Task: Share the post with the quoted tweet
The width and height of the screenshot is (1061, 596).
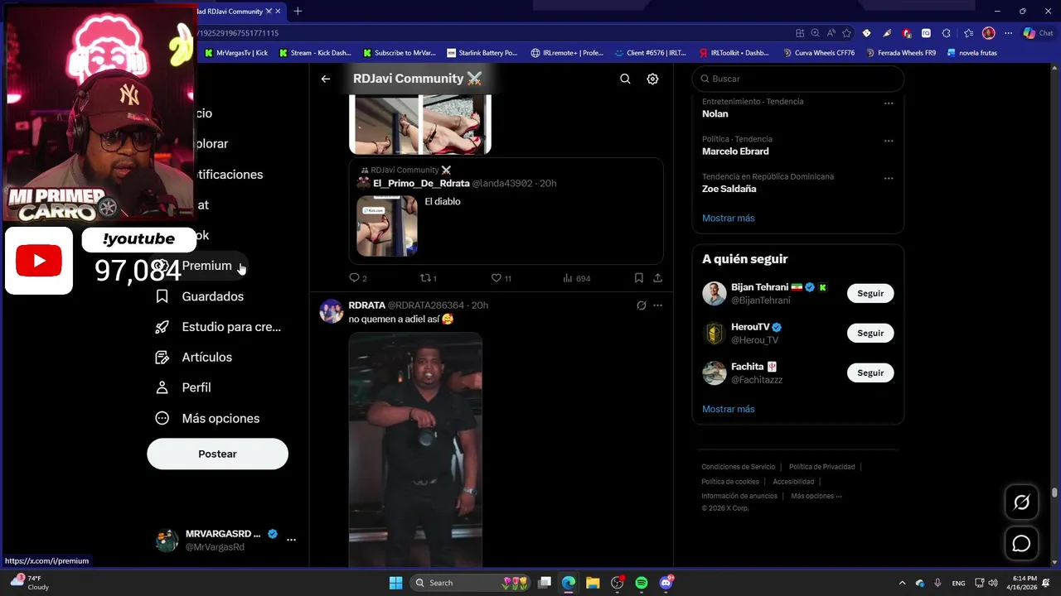Action: click(657, 278)
